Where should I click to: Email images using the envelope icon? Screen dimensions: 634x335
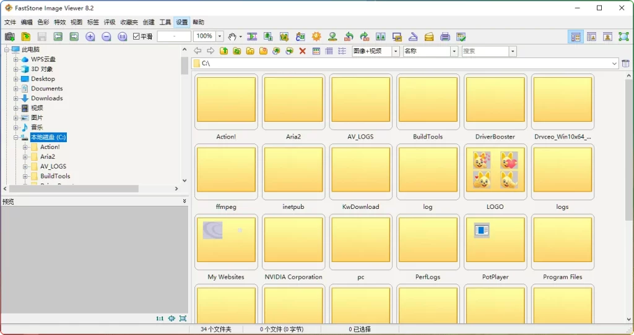429,36
